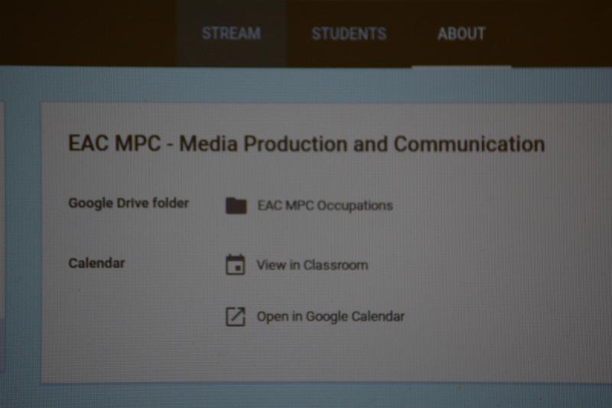Screen dimensions: 612x408
Task: Click the external-link icon for Google Calendar
Action: 236,316
